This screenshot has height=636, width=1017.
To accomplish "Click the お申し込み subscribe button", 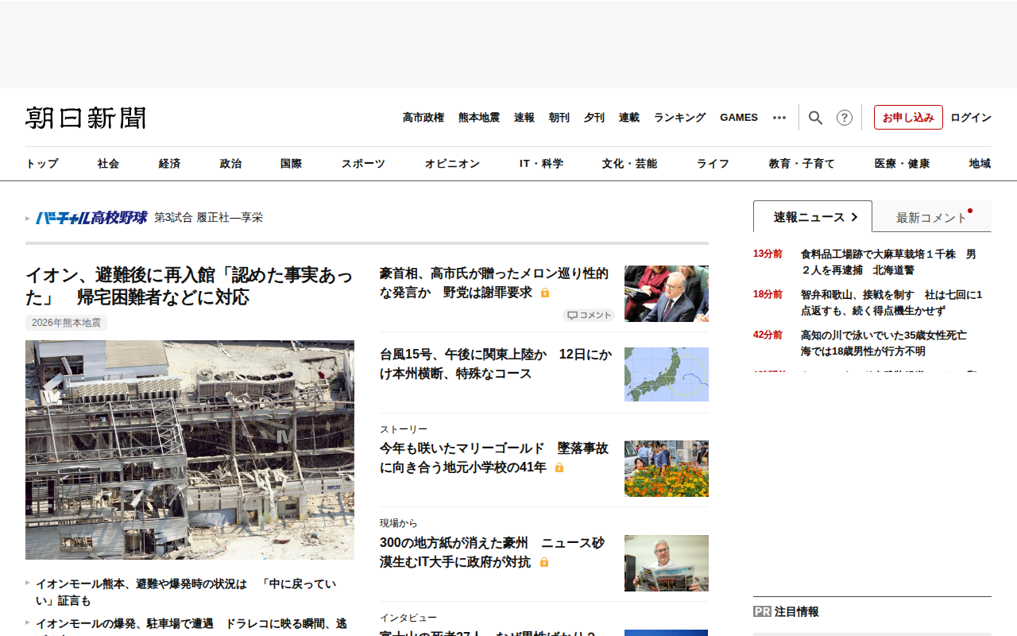I will 908,118.
